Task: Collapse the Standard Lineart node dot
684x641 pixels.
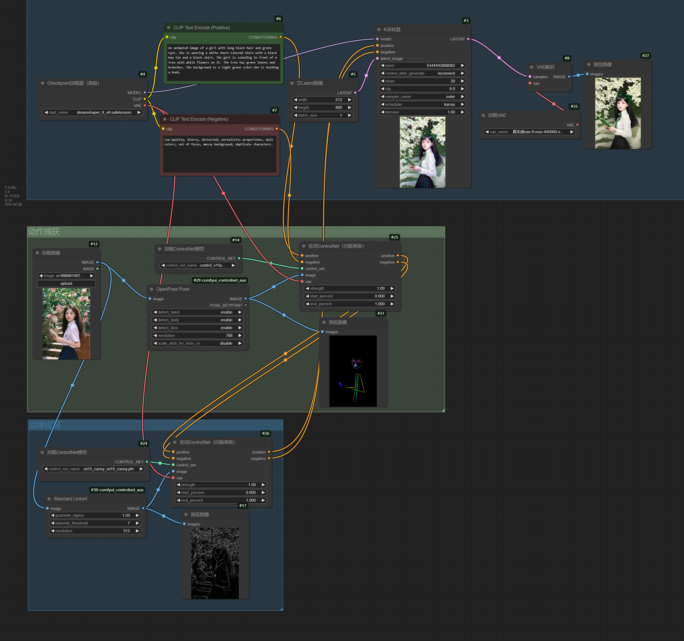Action: [49, 499]
